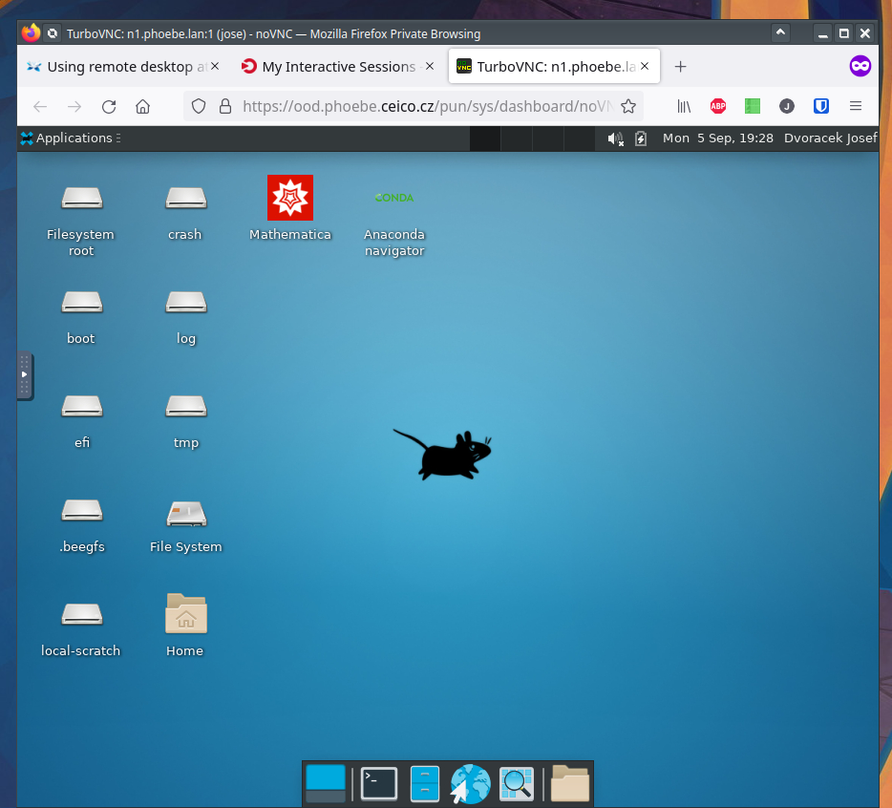This screenshot has width=892, height=808.
Task: Select the boot drive icon
Action: pos(82,302)
